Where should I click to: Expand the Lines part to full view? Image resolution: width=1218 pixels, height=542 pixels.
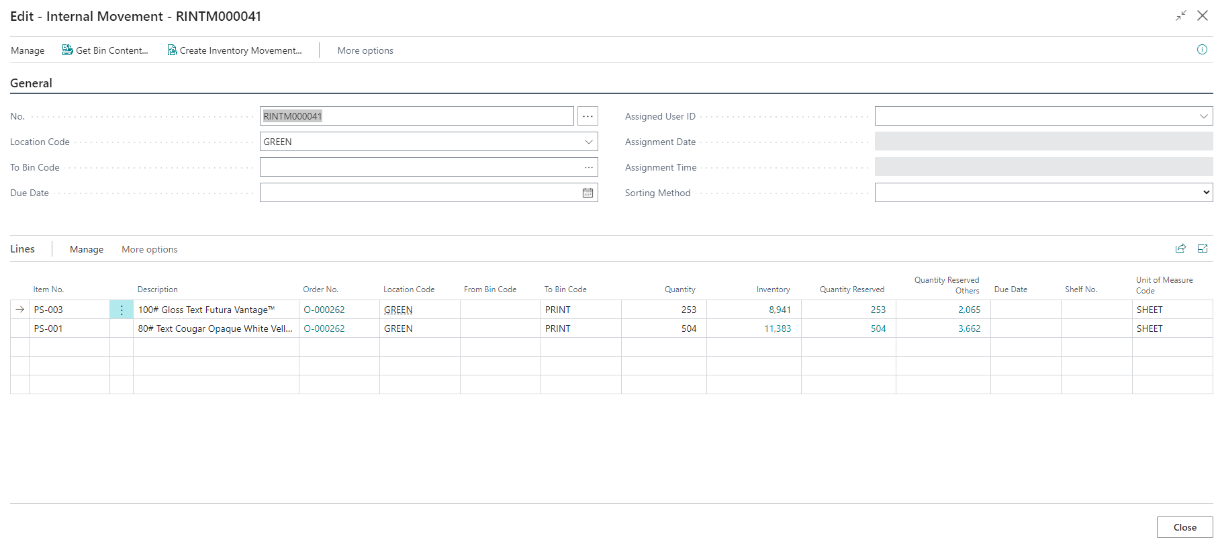point(1203,249)
